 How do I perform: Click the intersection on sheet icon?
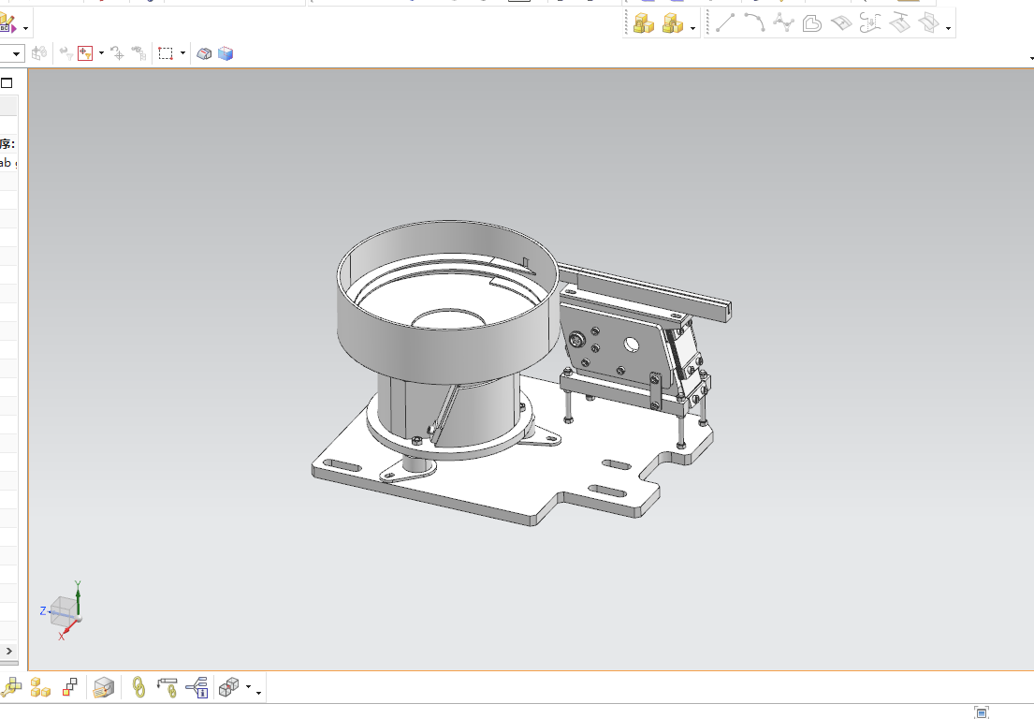899,23
